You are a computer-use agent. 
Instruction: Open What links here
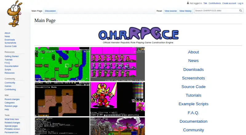12,119
